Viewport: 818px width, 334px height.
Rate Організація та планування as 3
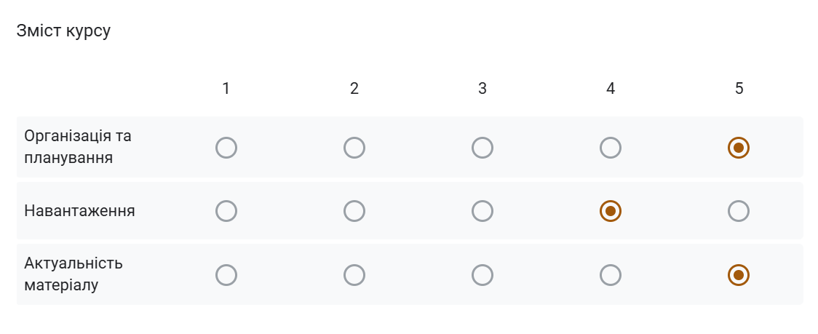tap(482, 148)
